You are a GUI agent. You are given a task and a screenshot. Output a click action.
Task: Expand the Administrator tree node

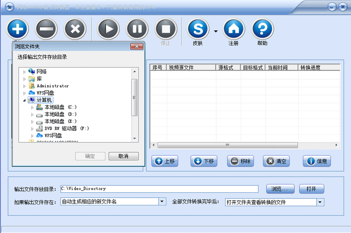tap(25, 86)
